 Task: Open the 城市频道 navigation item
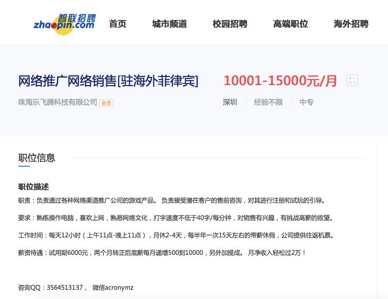[x=169, y=24]
